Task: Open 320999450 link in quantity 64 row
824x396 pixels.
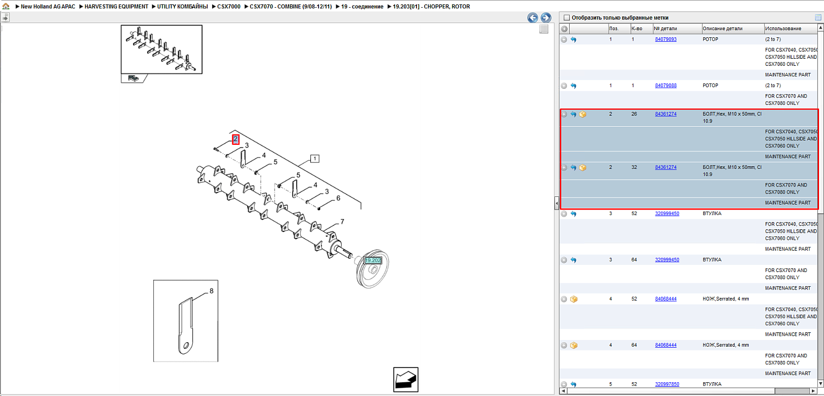Action: 667,259
